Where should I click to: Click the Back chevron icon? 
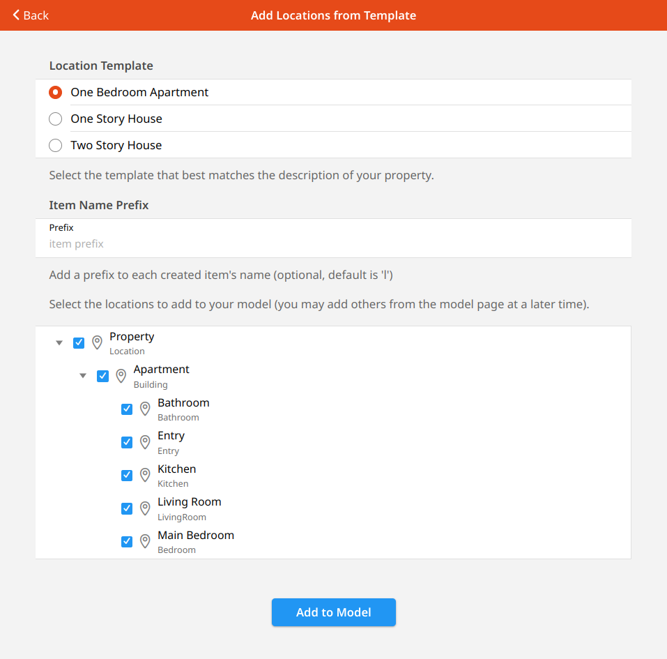[16, 15]
